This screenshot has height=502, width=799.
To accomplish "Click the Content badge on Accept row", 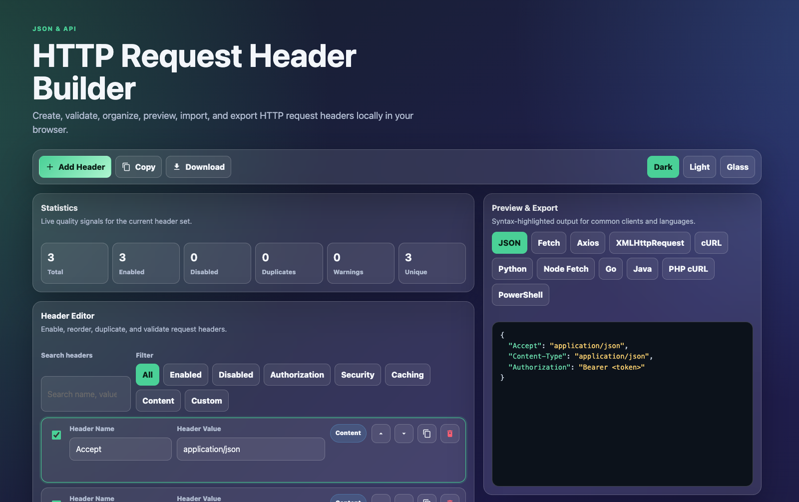I will [x=348, y=433].
